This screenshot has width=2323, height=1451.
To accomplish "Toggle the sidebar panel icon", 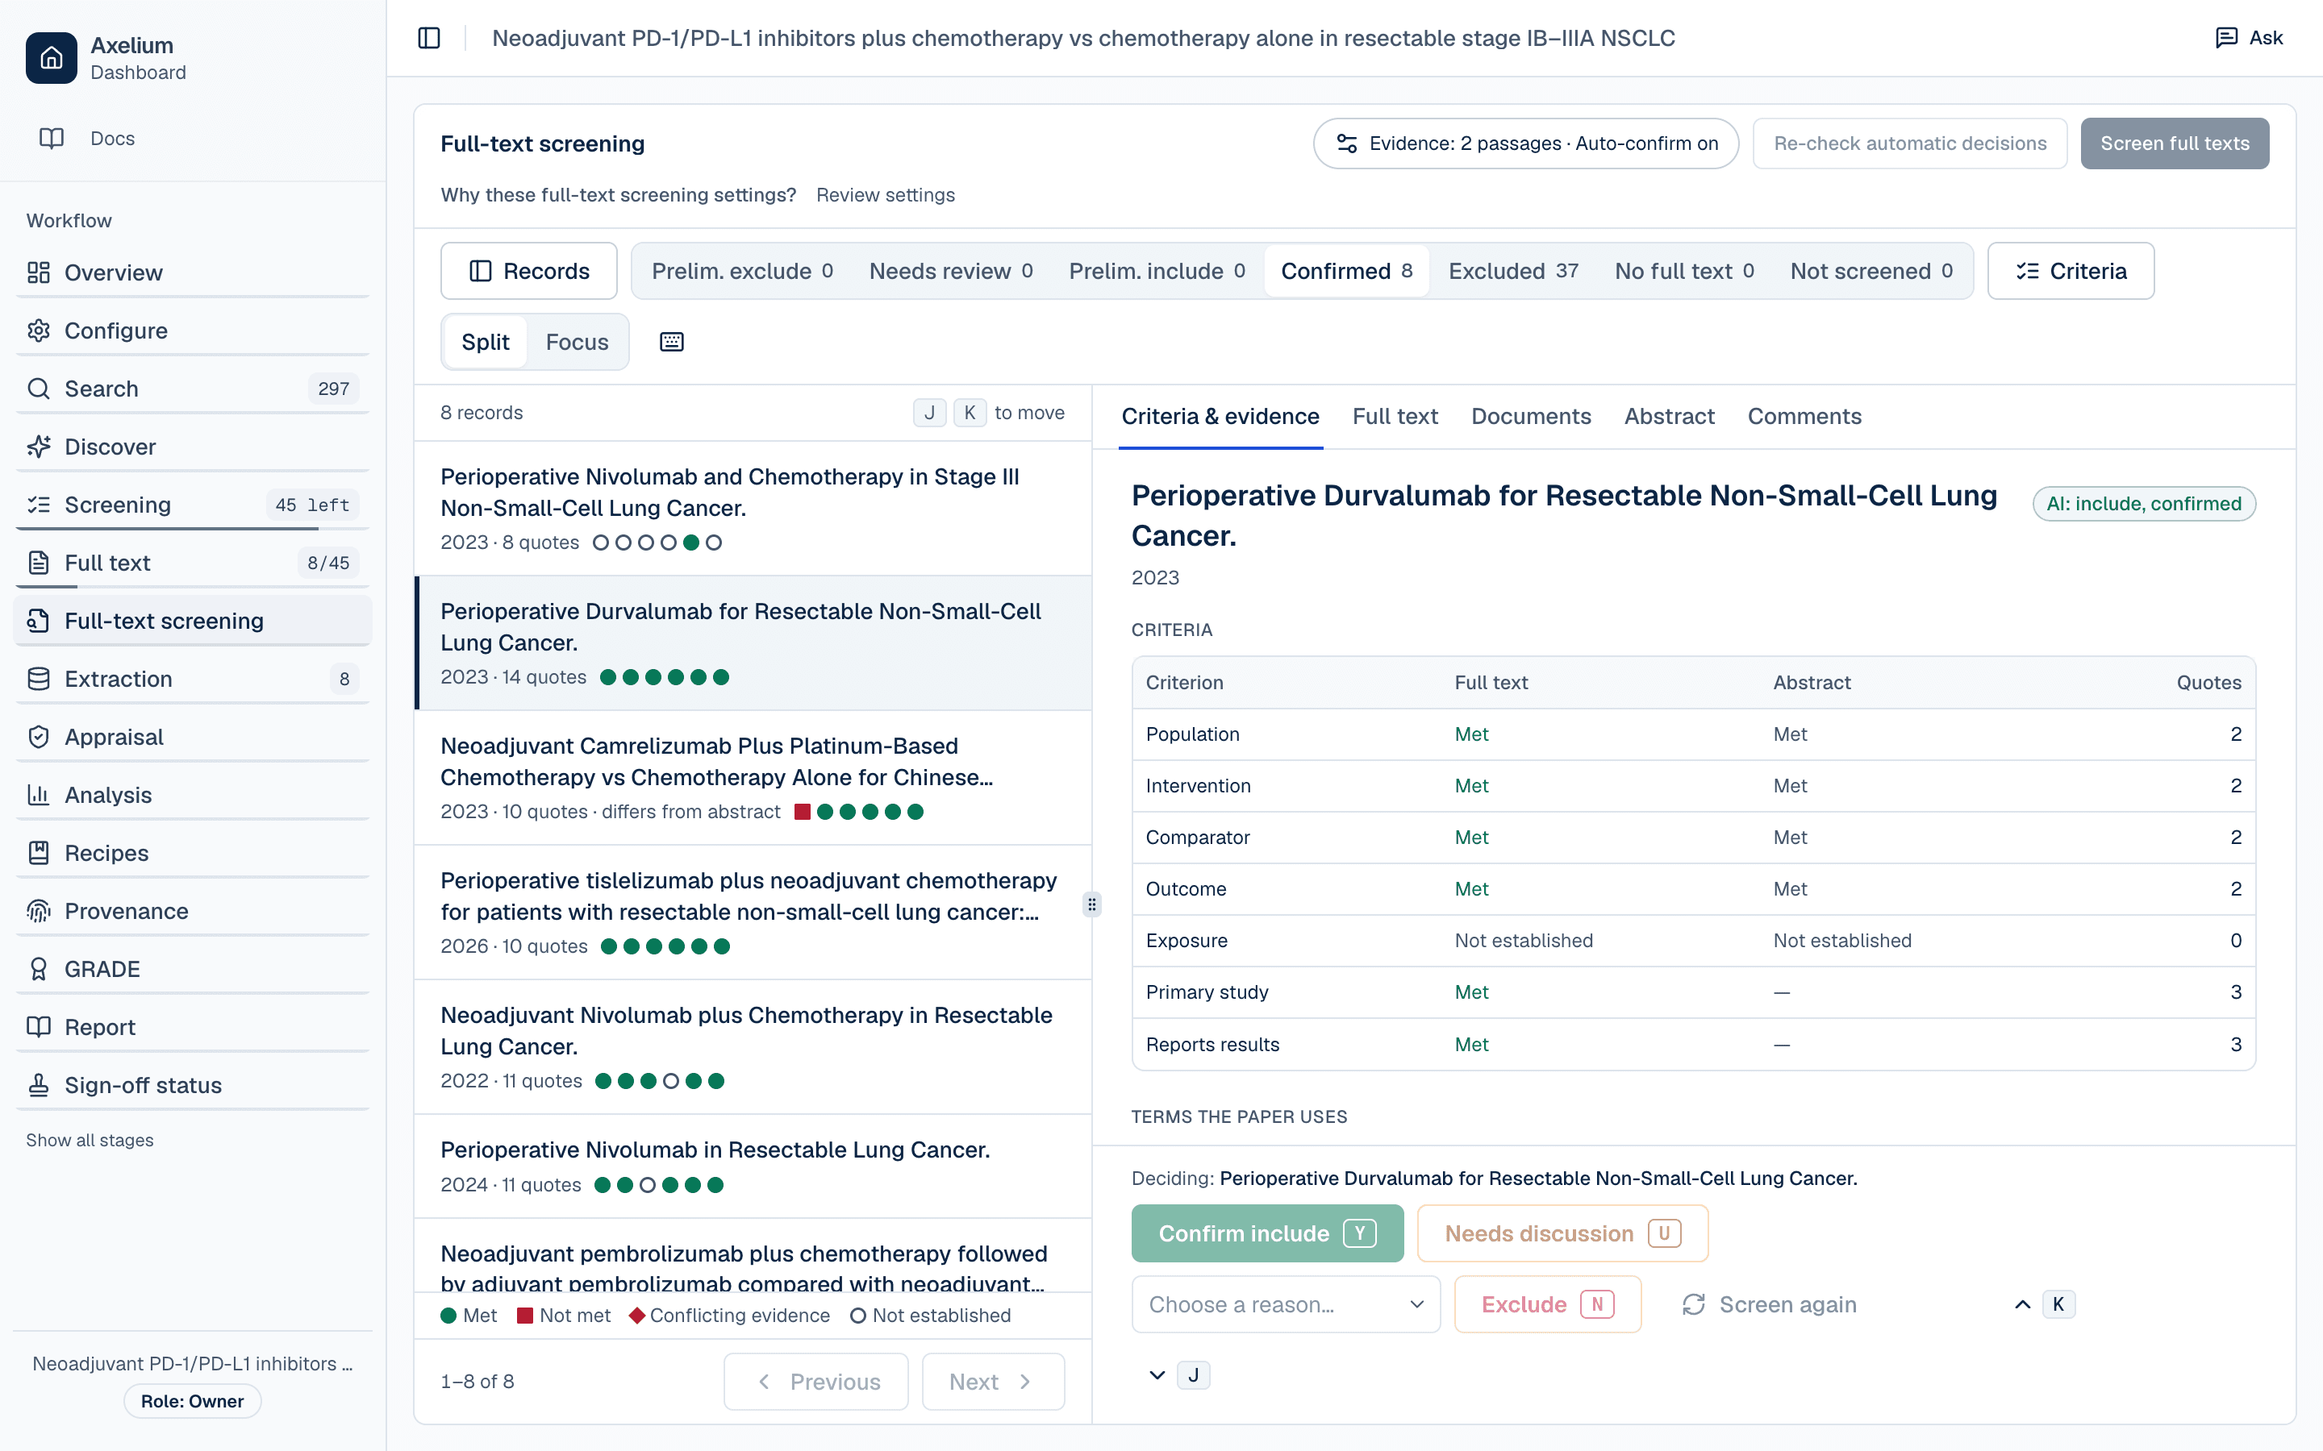I will pyautogui.click(x=429, y=39).
